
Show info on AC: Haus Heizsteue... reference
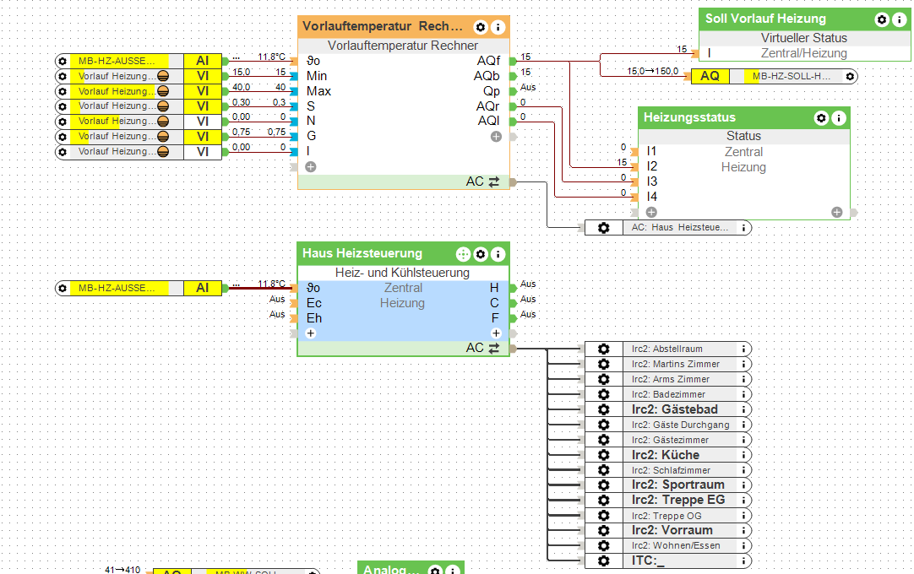pos(744,228)
